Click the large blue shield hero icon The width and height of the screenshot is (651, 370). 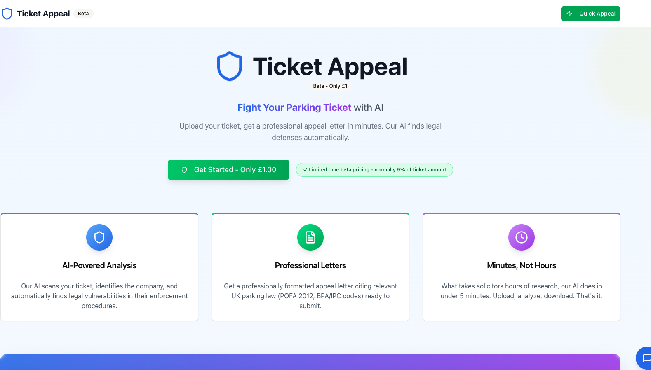pyautogui.click(x=230, y=66)
